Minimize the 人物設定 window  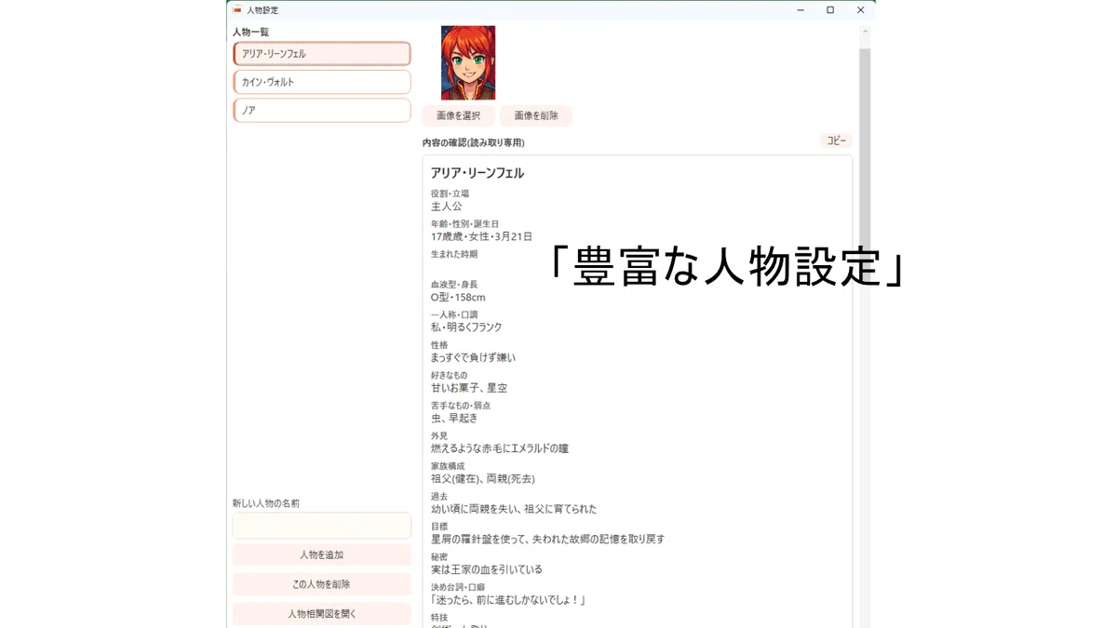pos(800,10)
